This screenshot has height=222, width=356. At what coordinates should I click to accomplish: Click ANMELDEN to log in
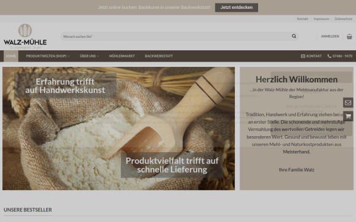pos(330,36)
